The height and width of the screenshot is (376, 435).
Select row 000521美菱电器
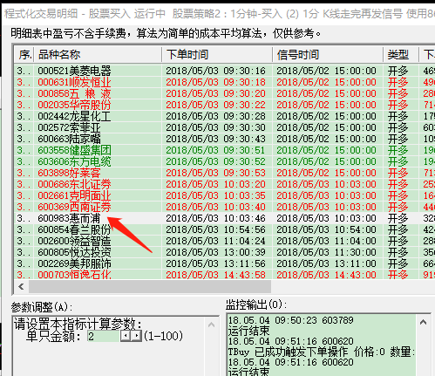[224, 71]
